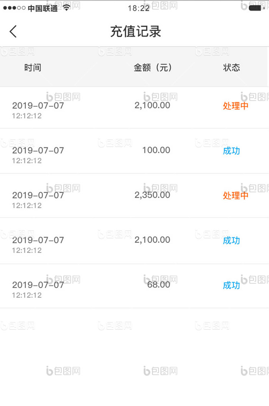Image resolution: width=269 pixels, height=406 pixels.
Task: Tap the 充值记录 page title
Action: [135, 32]
